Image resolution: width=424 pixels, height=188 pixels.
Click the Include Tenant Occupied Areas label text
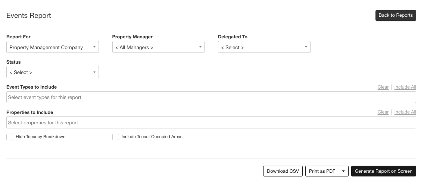[x=152, y=137]
